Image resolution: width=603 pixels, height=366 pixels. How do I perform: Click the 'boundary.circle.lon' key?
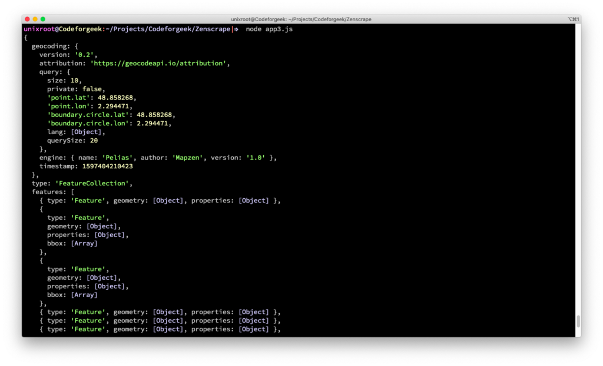88,124
